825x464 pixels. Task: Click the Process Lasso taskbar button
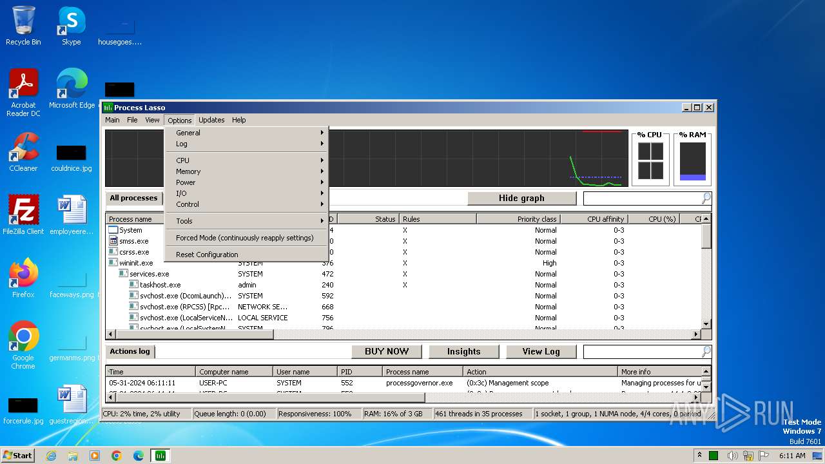pos(160,456)
